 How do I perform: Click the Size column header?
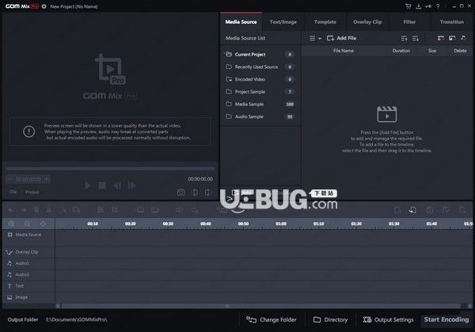(432, 51)
